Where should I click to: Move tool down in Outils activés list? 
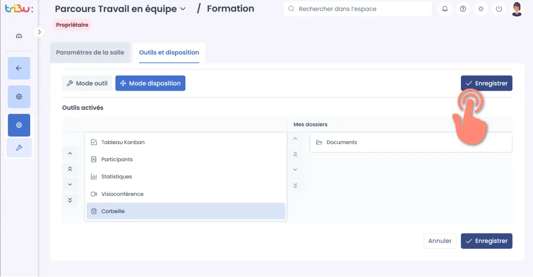[70, 184]
